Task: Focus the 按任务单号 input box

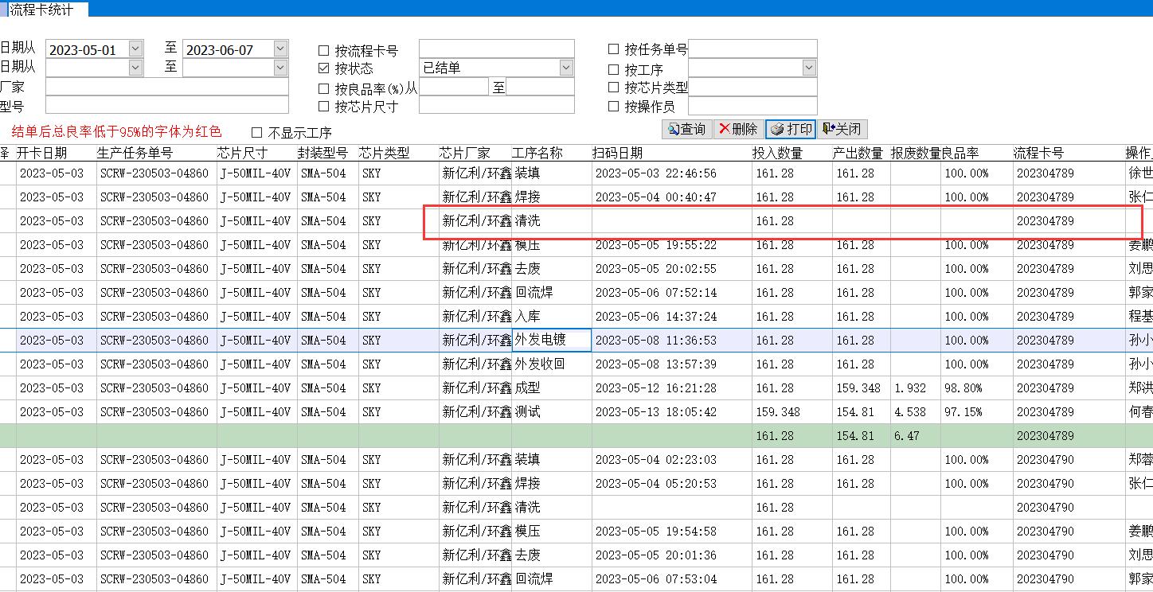Action: pos(752,49)
